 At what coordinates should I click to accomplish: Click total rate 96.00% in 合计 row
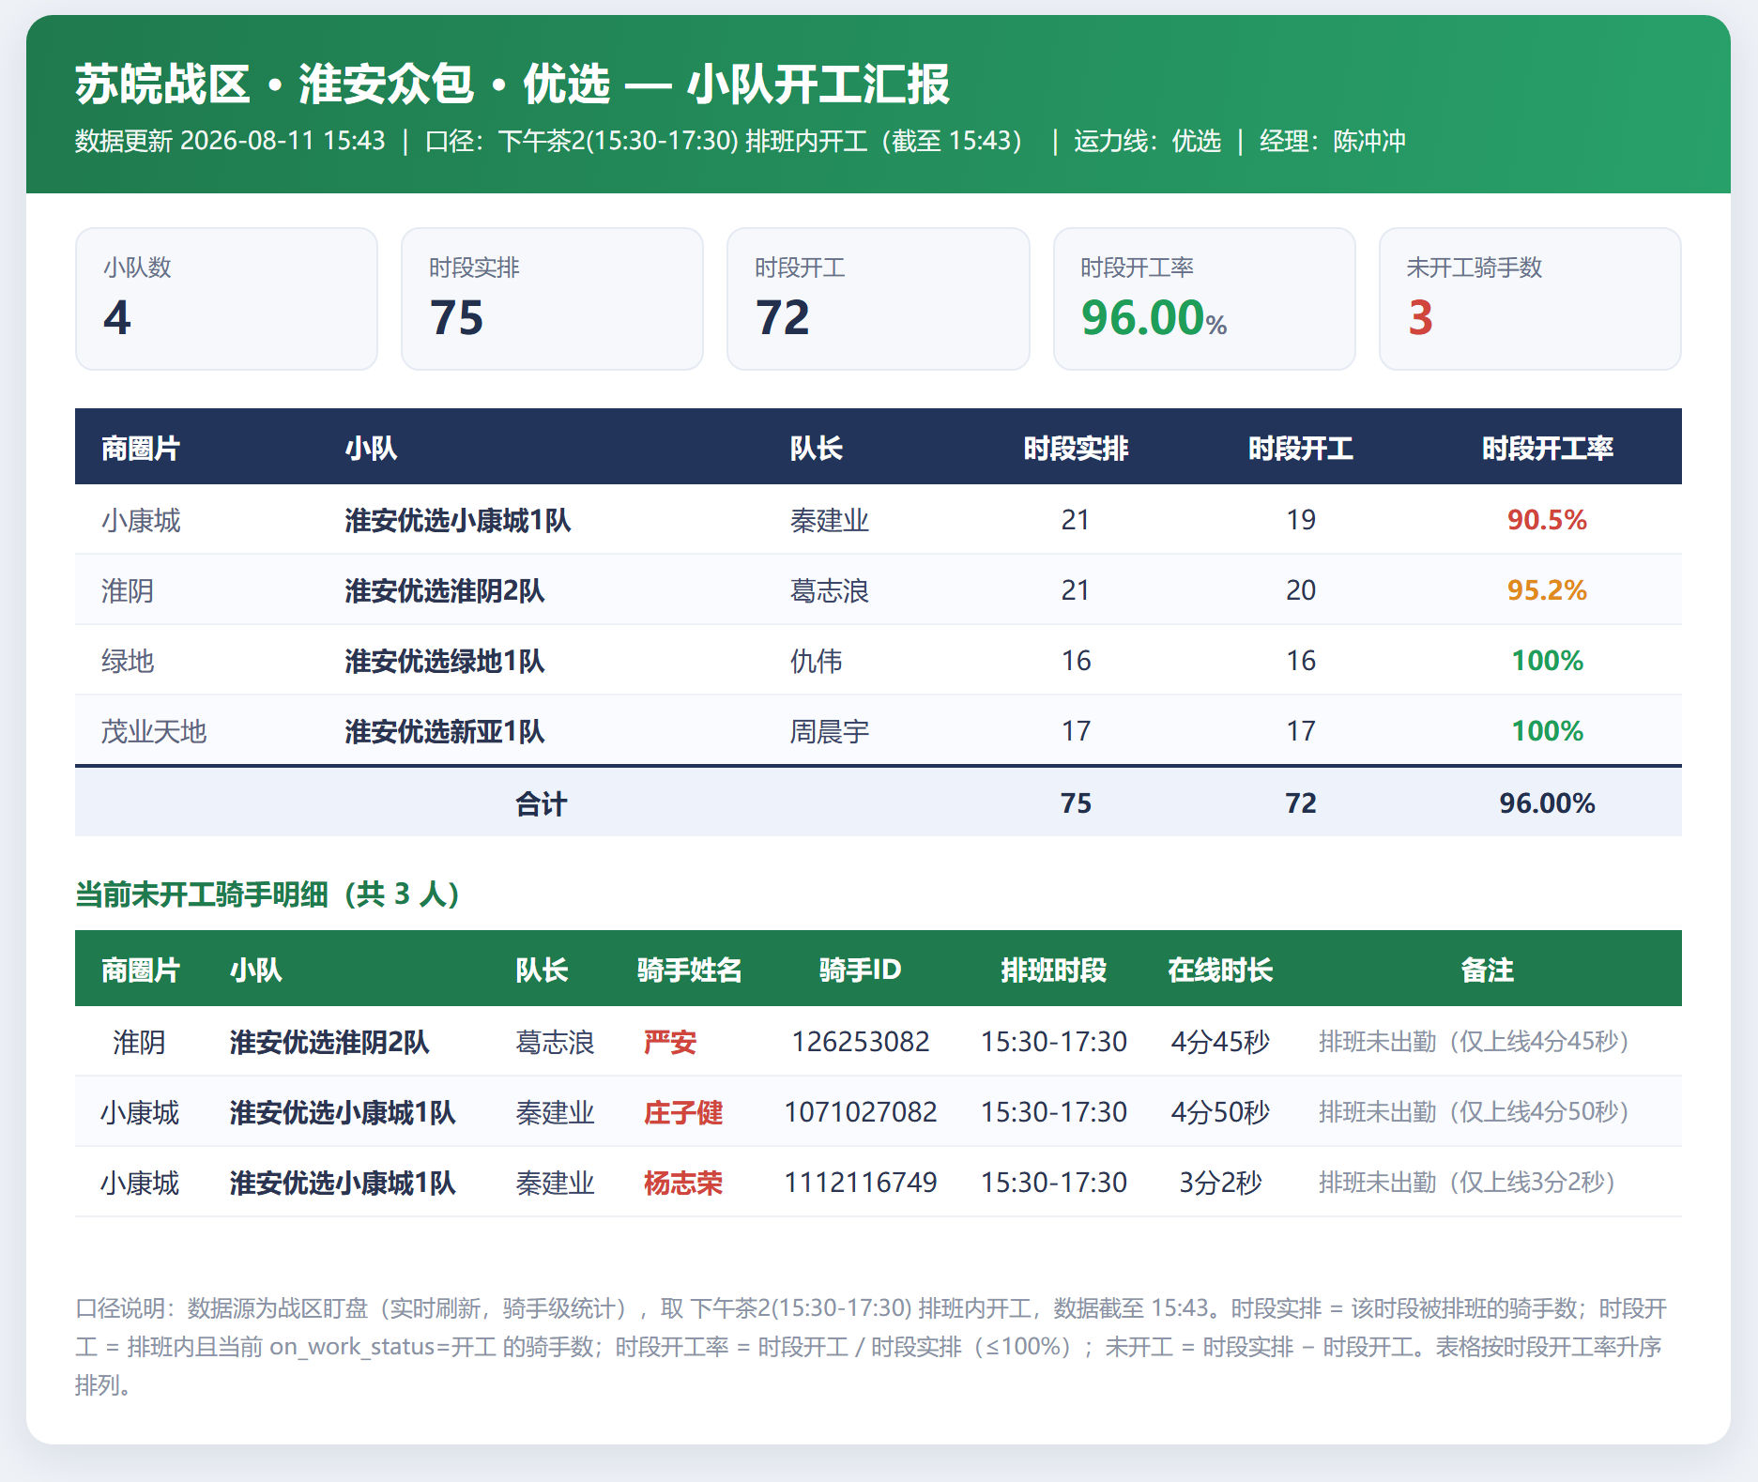pyautogui.click(x=1547, y=803)
